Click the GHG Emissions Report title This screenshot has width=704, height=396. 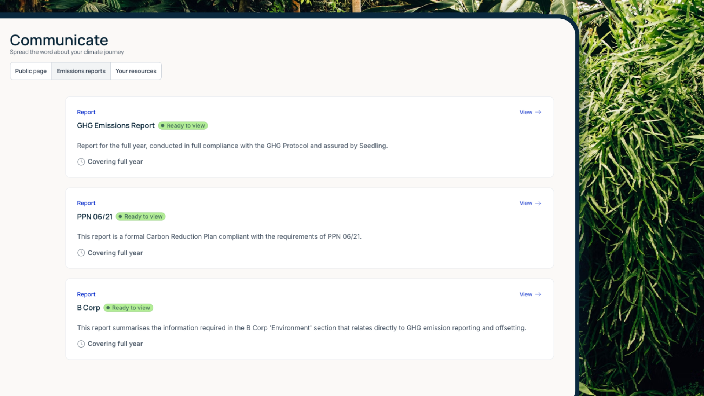pos(116,126)
